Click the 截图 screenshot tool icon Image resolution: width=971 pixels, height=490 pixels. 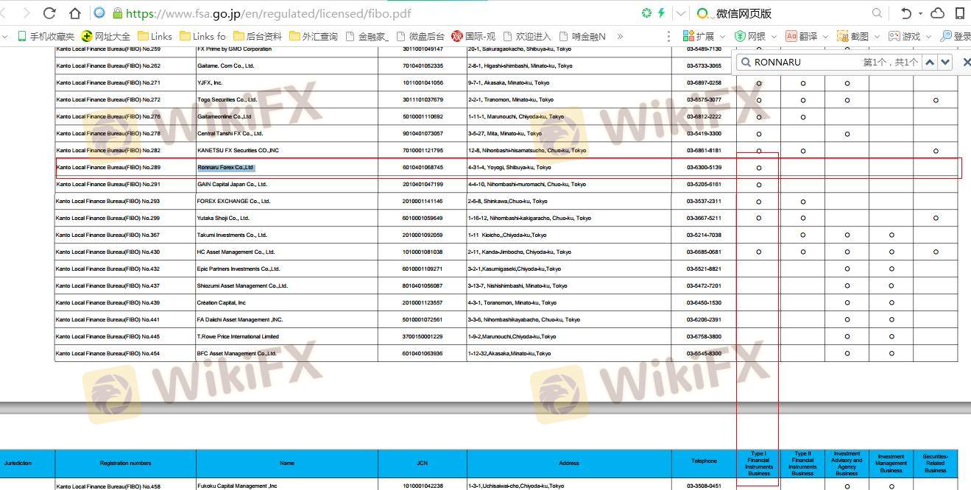(843, 36)
